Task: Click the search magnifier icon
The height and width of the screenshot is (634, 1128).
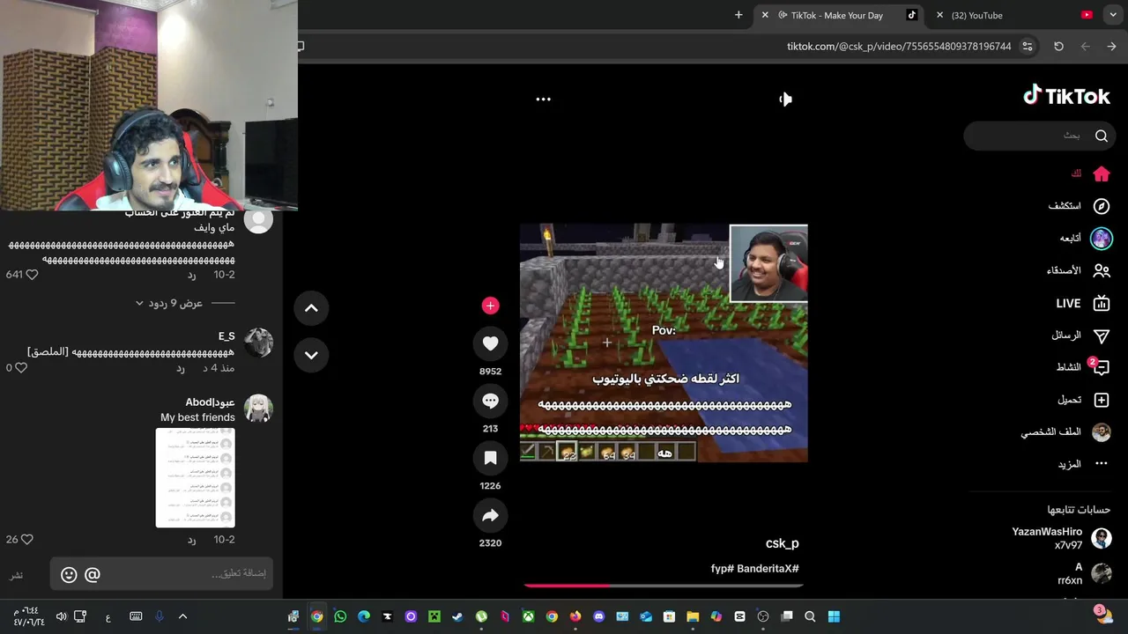Action: click(1102, 136)
